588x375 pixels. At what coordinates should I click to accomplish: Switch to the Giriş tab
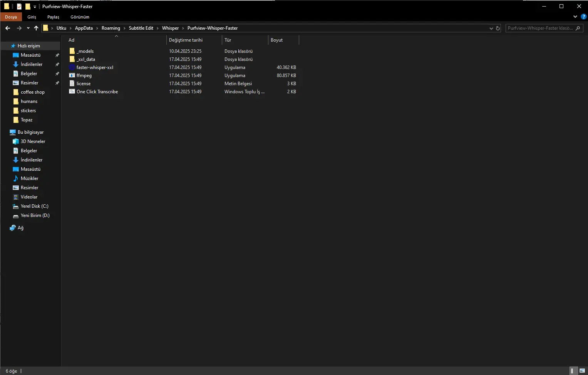(x=32, y=17)
